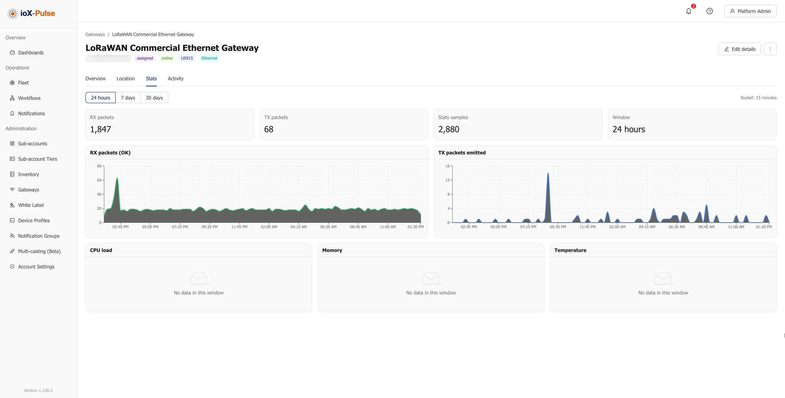
Task: Click the RX packets chart peak
Action: [117, 179]
